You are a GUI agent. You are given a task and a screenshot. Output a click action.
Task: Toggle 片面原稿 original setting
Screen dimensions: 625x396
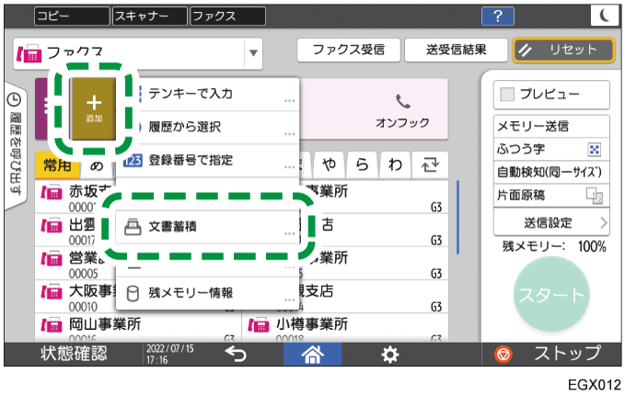pos(551,196)
